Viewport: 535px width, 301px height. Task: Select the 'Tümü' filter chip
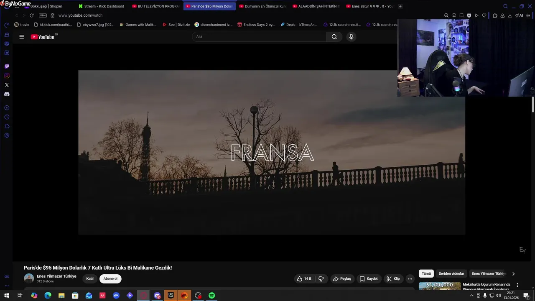[426, 274]
